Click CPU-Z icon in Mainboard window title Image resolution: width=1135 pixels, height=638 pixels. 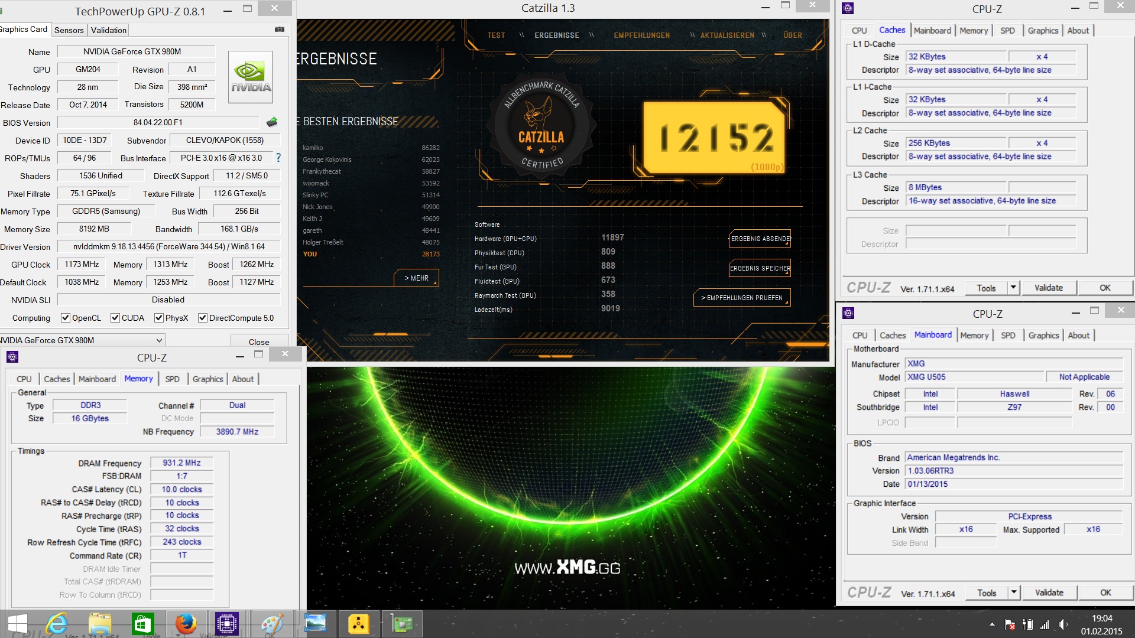point(848,313)
